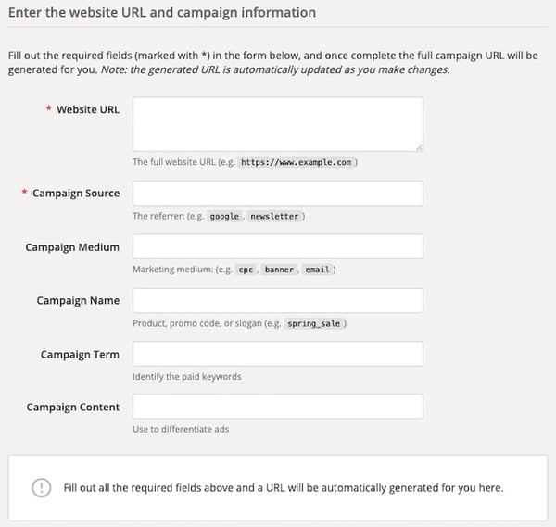Click the Campaign Content input field
This screenshot has height=527, width=556.
click(x=278, y=407)
